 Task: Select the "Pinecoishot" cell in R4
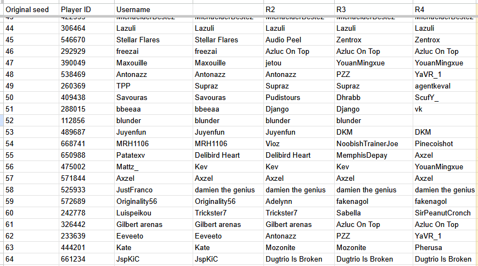[x=434, y=143]
